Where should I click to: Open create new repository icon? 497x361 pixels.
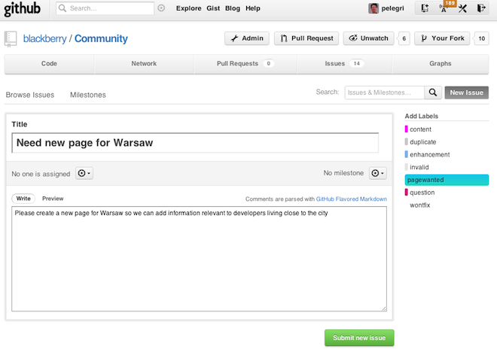tap(425, 8)
